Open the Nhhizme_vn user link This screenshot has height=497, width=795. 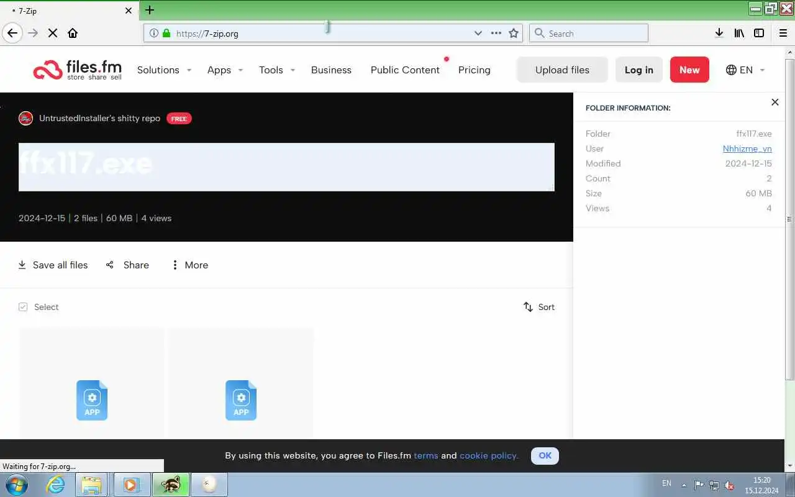747,148
